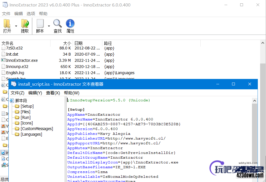This screenshot has width=266, height=182.
Task: Click folder icon beside [Run]
Action: [17, 117]
